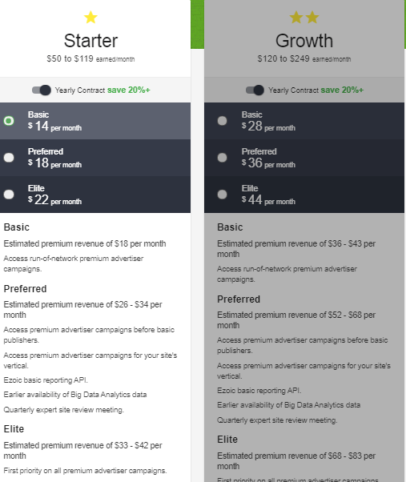Click 'save 20%+' text in Growth column
The height and width of the screenshot is (482, 406).
pyautogui.click(x=342, y=90)
